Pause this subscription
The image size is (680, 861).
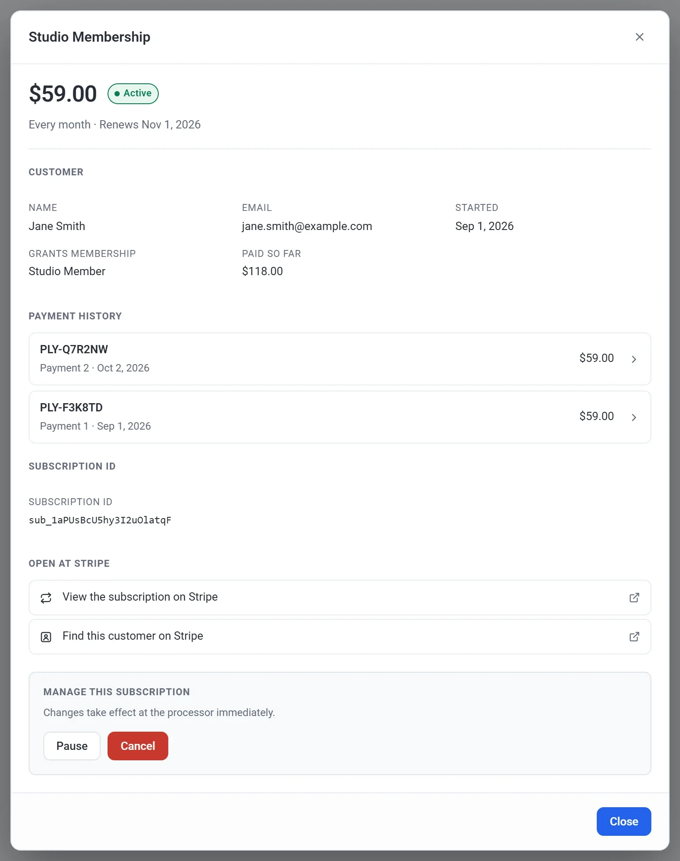[x=72, y=746]
